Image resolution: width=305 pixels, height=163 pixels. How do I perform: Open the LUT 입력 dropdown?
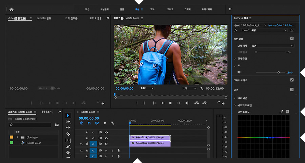pyautogui.click(x=272, y=46)
